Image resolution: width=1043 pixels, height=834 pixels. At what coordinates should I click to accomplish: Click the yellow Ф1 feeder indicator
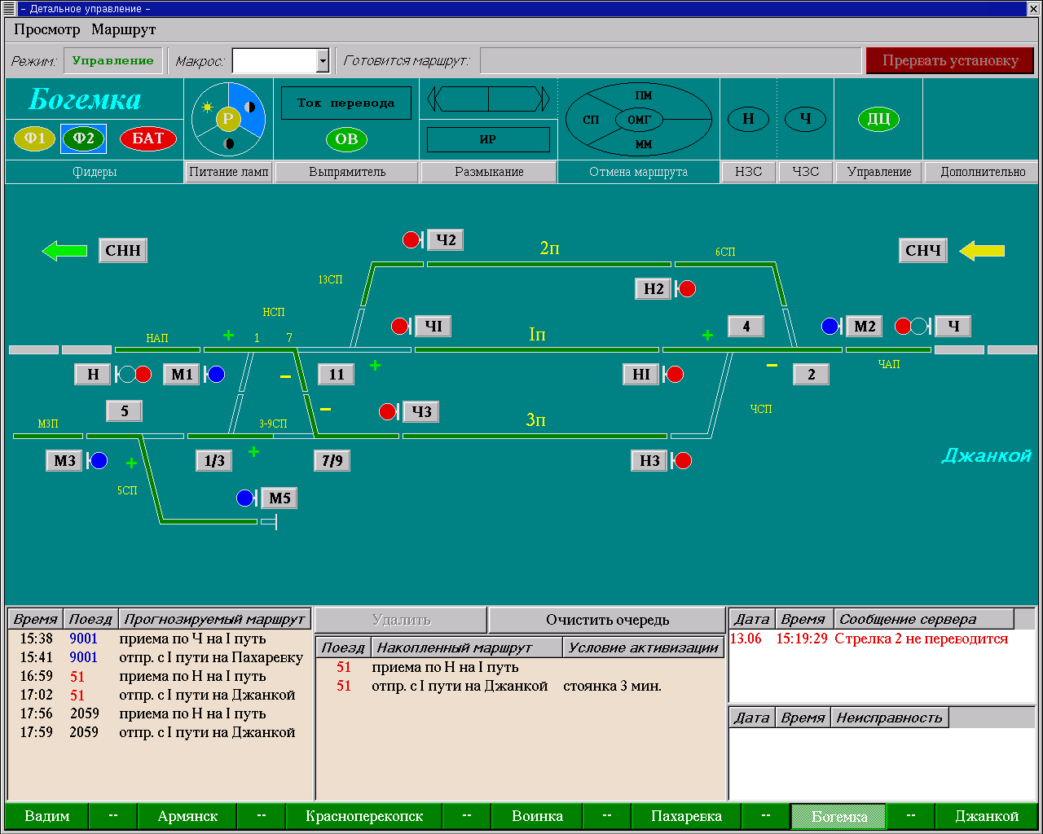coord(34,138)
